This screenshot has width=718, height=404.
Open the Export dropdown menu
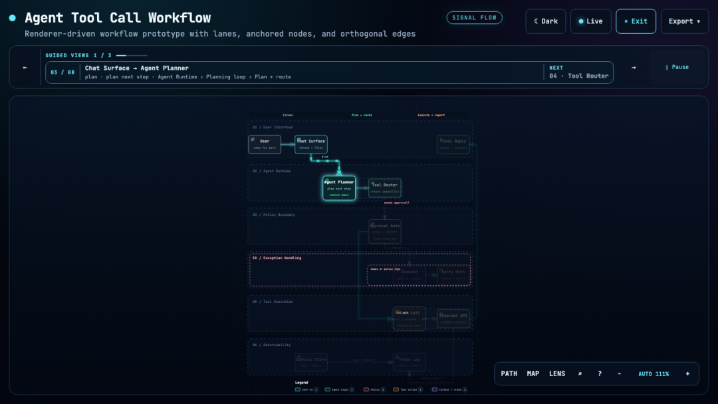pyautogui.click(x=685, y=21)
